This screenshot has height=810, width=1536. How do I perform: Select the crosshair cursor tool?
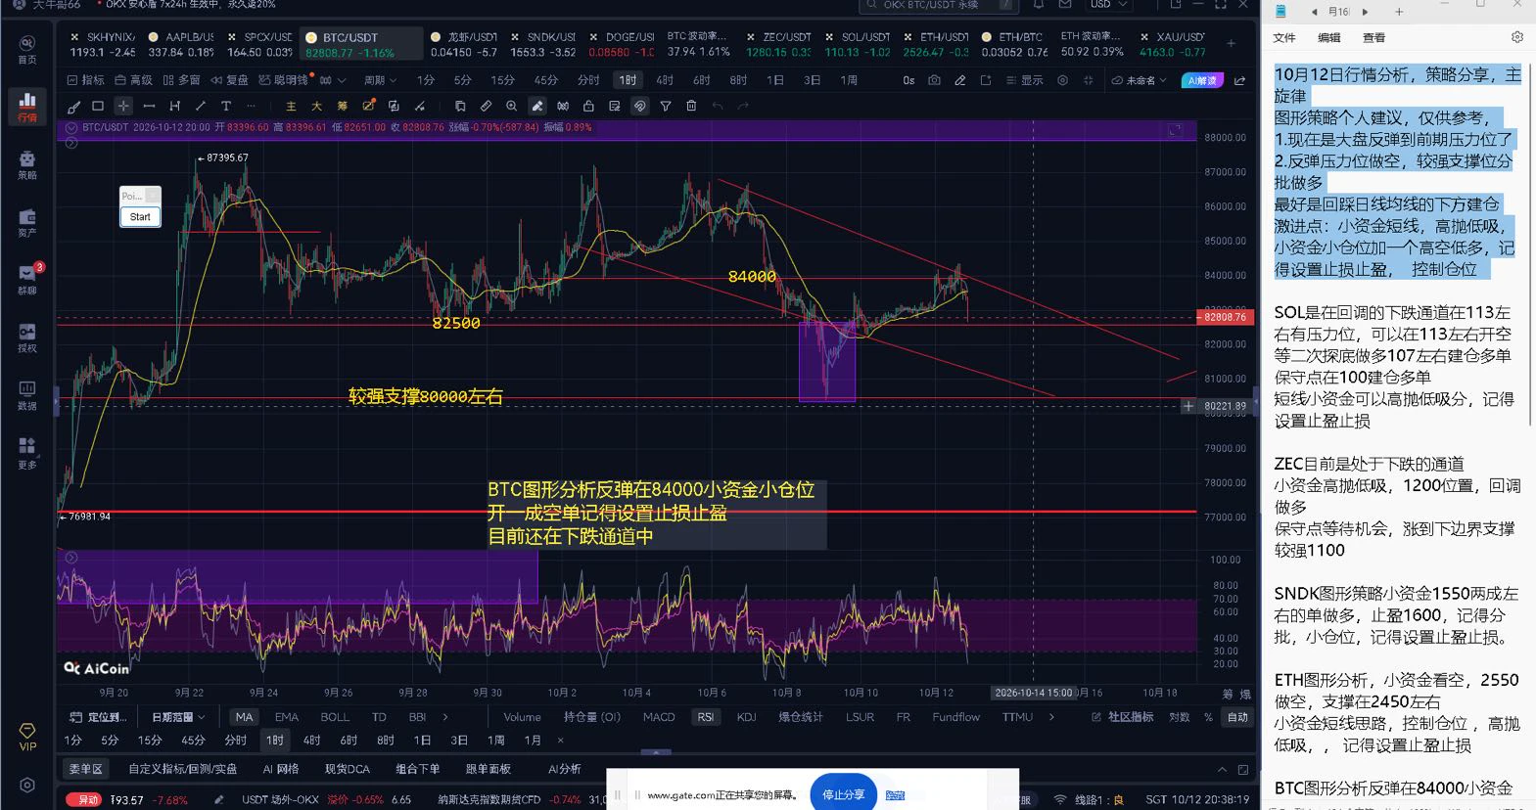click(x=123, y=106)
